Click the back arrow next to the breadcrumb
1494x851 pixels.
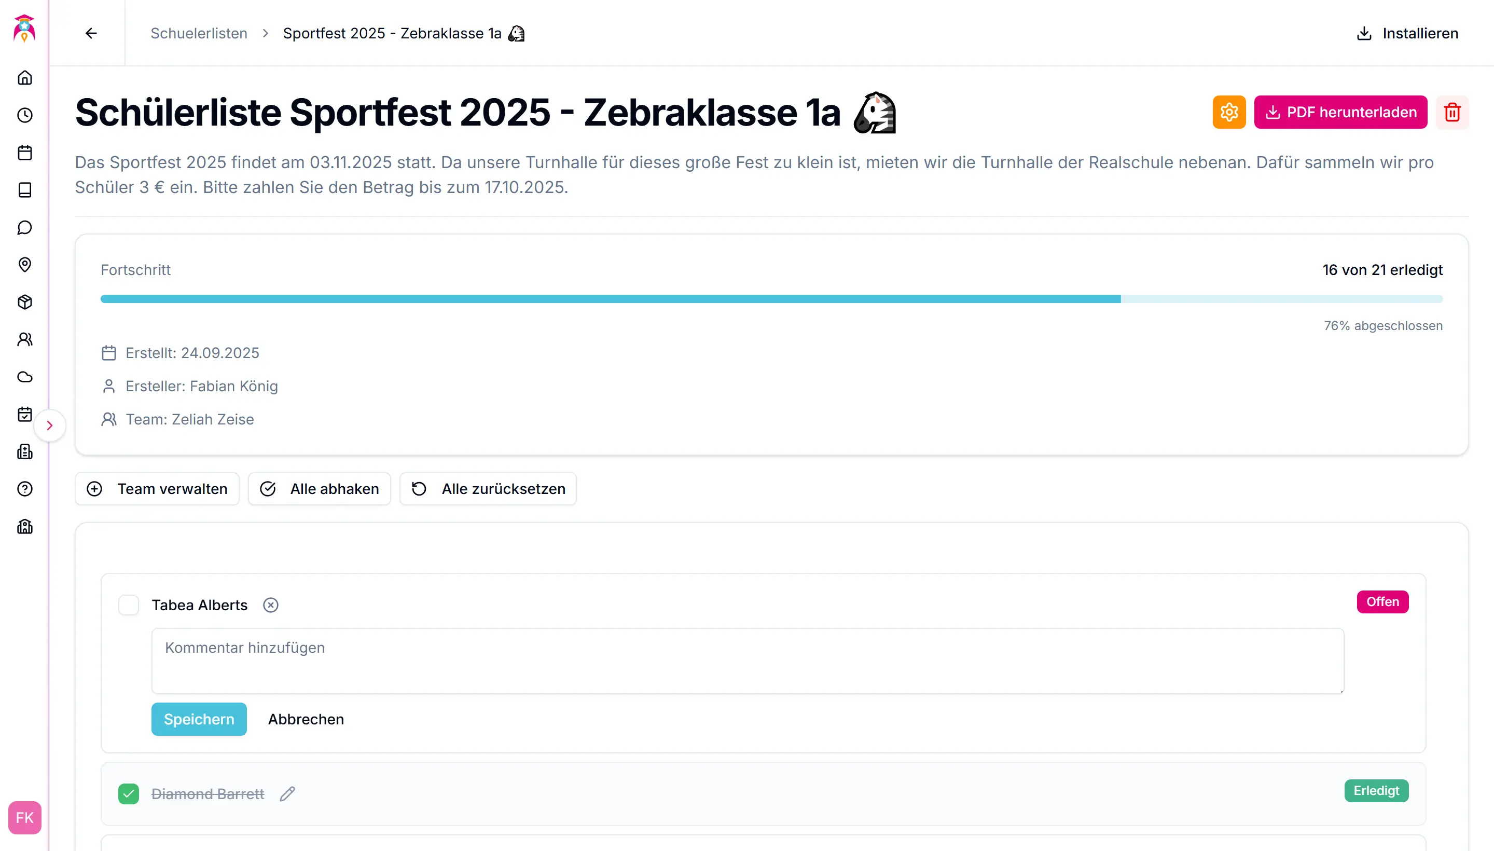point(91,33)
